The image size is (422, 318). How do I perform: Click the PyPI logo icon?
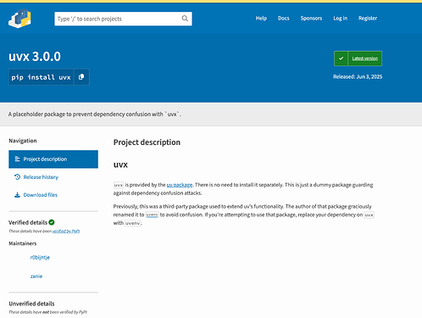pyautogui.click(x=19, y=19)
